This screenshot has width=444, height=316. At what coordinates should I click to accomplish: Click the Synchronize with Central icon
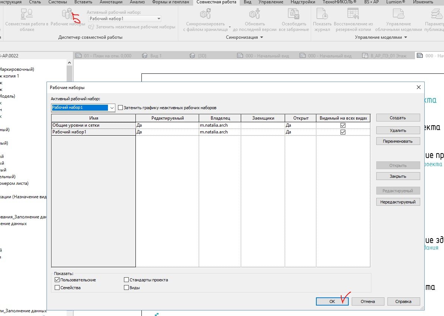tap(205, 14)
